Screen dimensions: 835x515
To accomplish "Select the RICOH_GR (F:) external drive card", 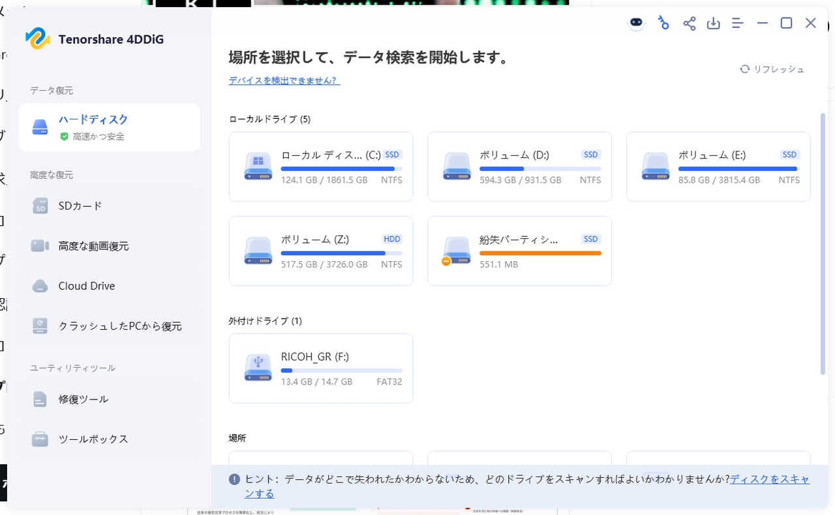I will point(321,368).
